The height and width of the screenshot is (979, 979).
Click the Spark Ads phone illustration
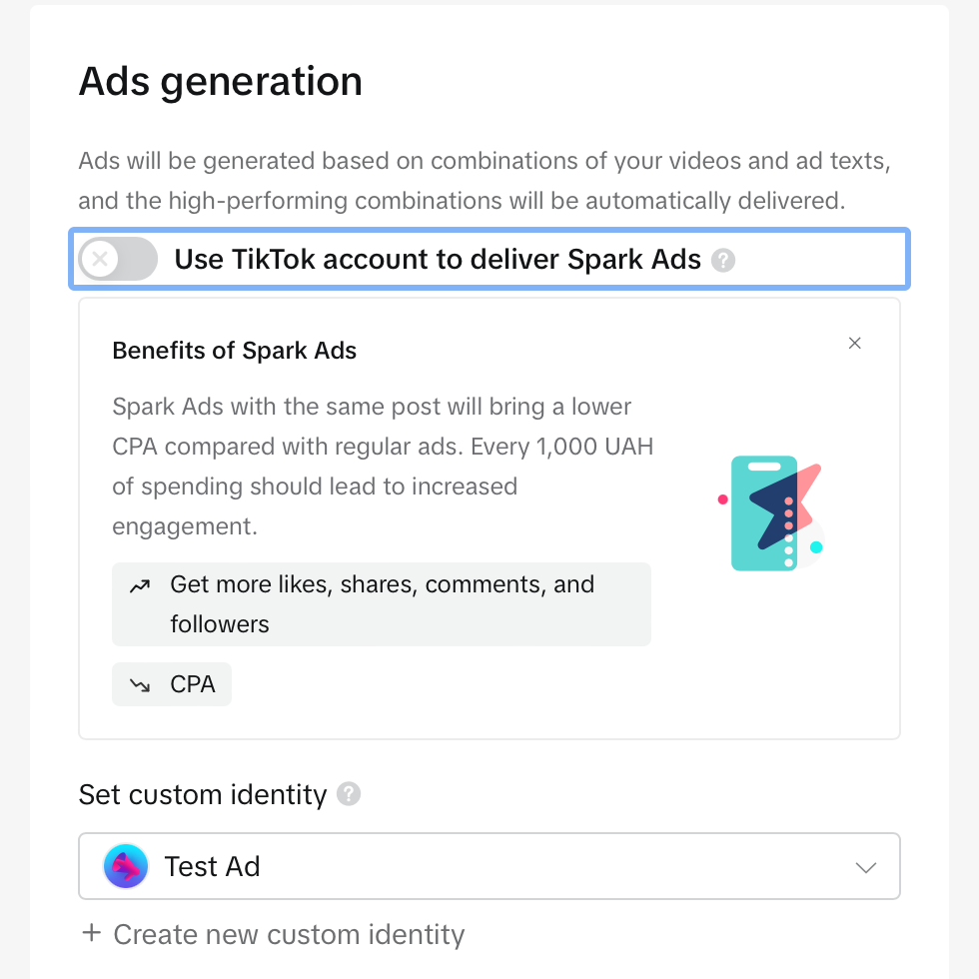[x=773, y=513]
